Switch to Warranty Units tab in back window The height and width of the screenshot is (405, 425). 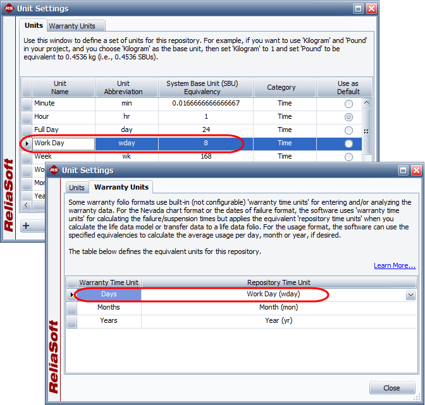[72, 26]
